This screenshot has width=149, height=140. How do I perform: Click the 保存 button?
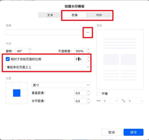point(134,132)
